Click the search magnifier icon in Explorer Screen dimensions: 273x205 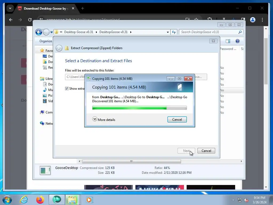240,32
